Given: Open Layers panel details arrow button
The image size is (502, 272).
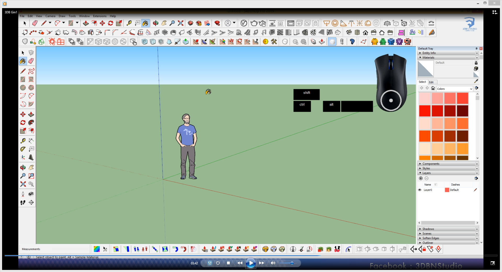Looking at the screenshot, I should tap(476, 178).
